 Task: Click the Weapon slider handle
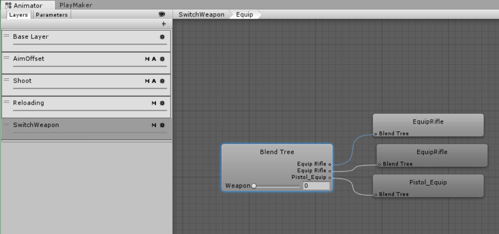254,186
